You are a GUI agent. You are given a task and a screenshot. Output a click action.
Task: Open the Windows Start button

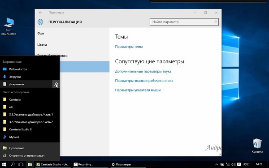coord(4,164)
